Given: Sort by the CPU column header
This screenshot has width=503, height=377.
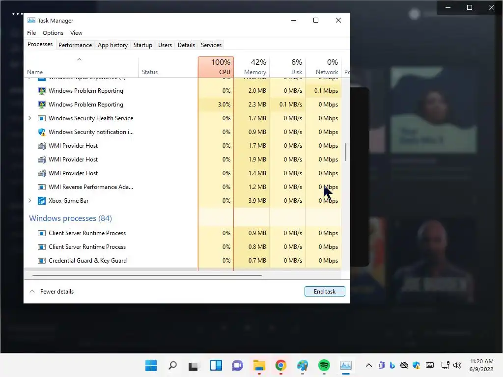Looking at the screenshot, I should 216,67.
